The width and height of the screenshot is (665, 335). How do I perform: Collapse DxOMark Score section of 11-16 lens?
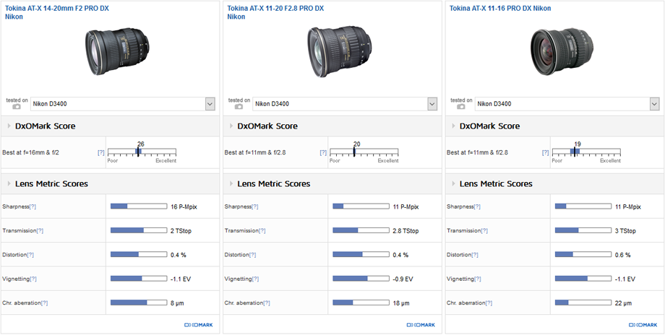coord(454,126)
